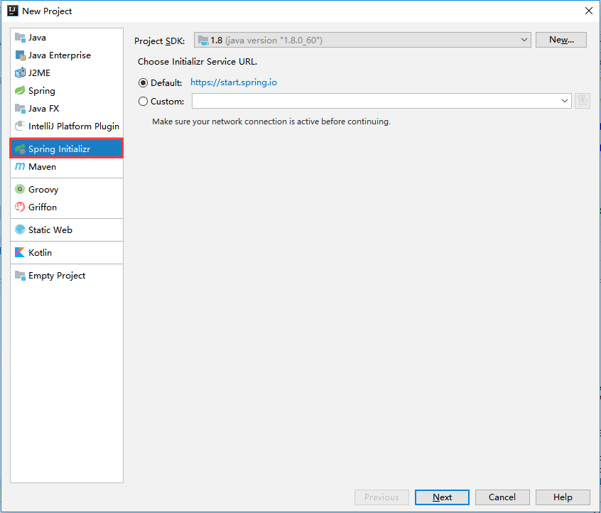601x513 pixels.
Task: Click the Java folder icon
Action: pos(20,37)
